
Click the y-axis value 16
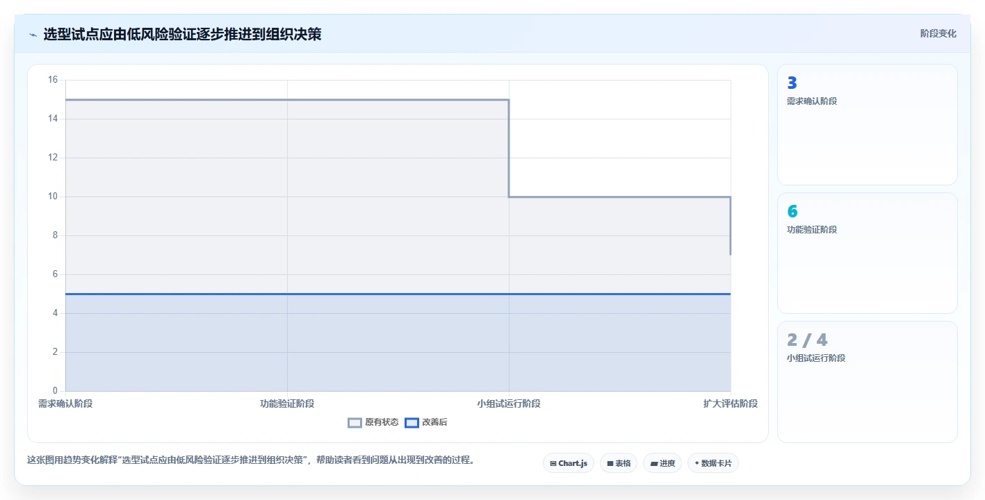click(53, 80)
